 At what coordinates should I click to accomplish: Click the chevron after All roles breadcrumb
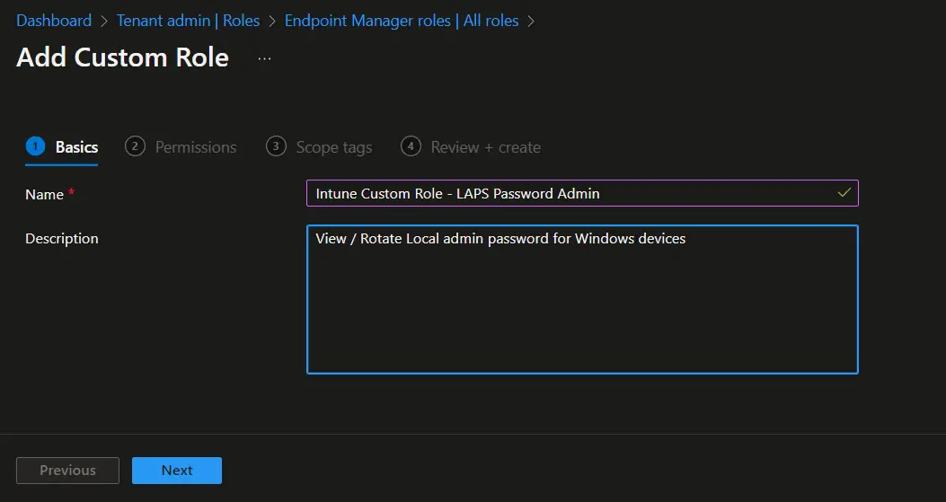[x=531, y=21]
